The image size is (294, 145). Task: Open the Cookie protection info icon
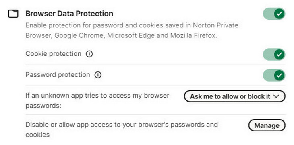(x=89, y=54)
